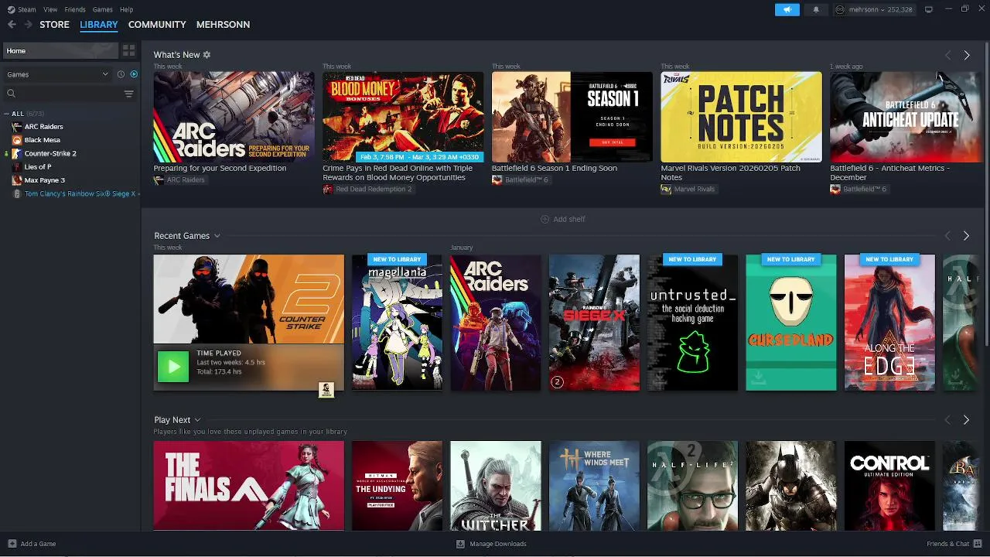Viewport: 990px width, 557px height.
Task: Open magellania game tile in Recent Games
Action: pos(397,323)
